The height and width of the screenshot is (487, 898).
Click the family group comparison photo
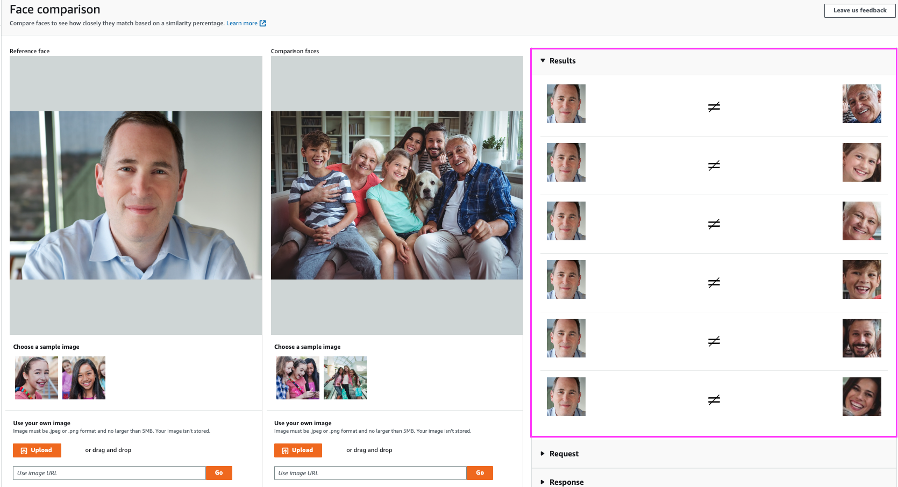396,195
